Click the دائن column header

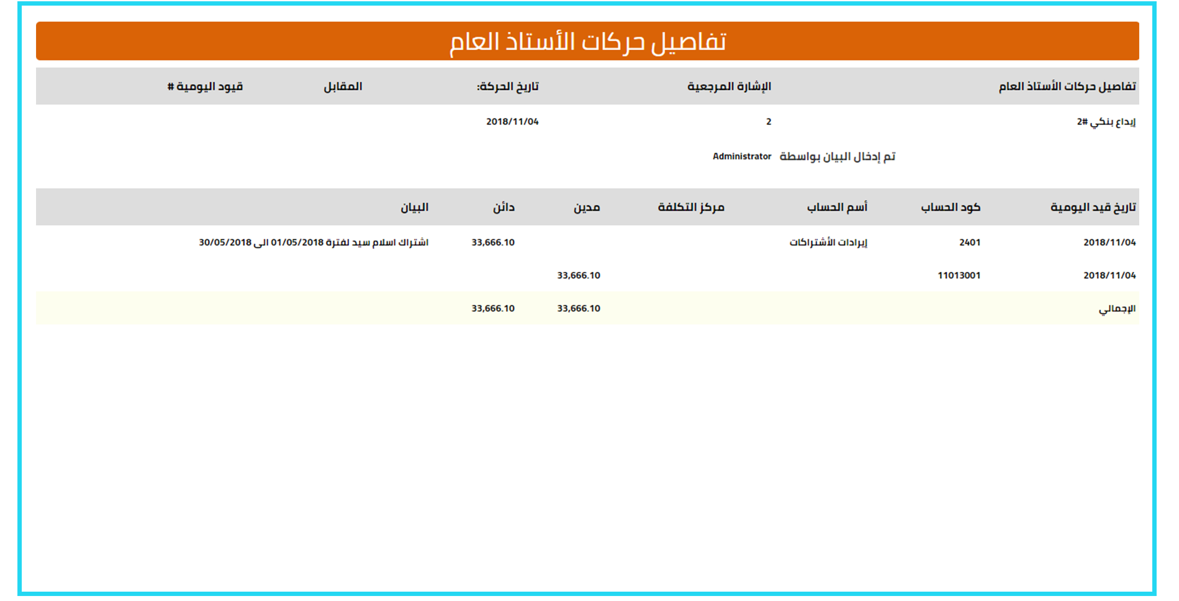tap(504, 207)
